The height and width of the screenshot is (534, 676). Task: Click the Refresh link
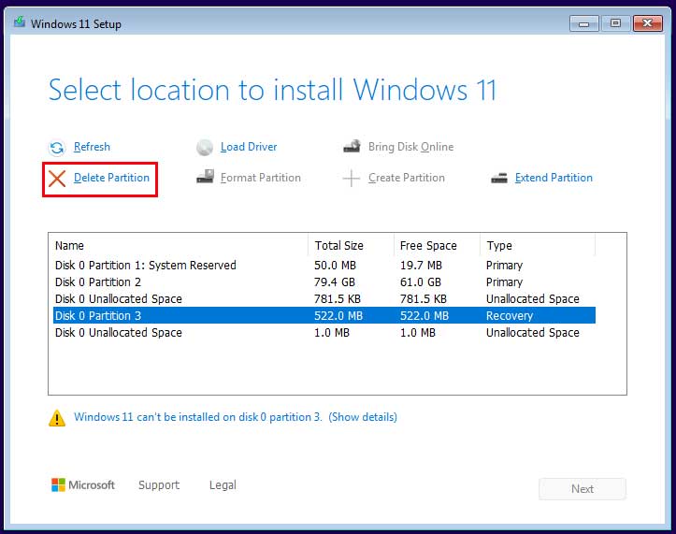click(92, 147)
